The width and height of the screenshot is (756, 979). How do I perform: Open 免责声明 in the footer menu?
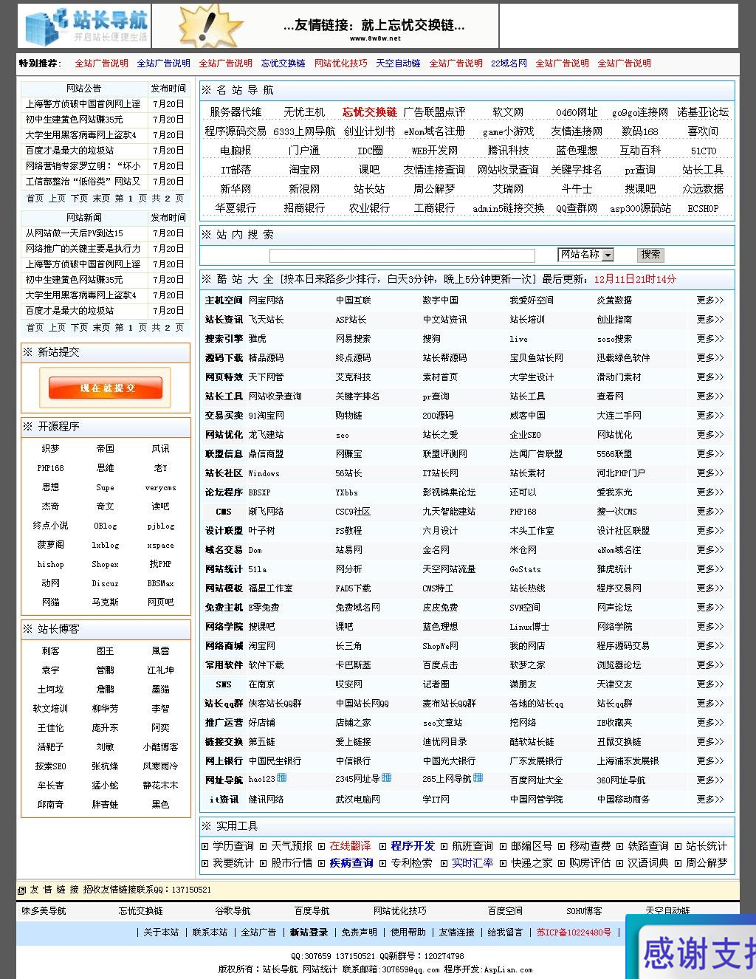(x=359, y=932)
